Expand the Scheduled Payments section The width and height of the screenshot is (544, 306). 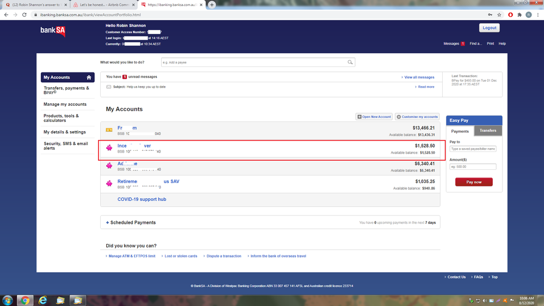(x=131, y=223)
